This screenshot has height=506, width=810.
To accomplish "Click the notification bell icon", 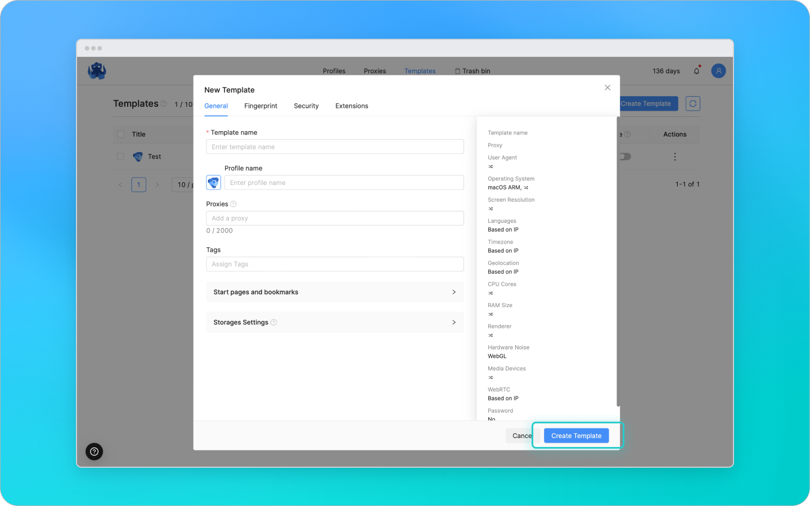I will (x=696, y=70).
